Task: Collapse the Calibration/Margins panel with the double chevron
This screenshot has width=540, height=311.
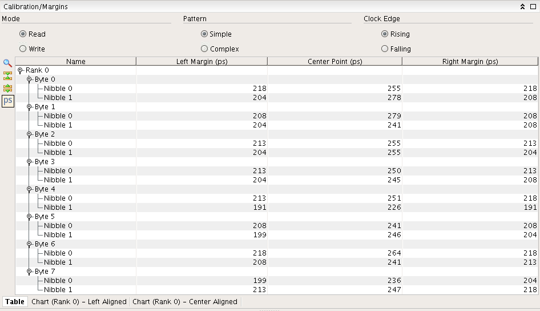Action: (522, 7)
